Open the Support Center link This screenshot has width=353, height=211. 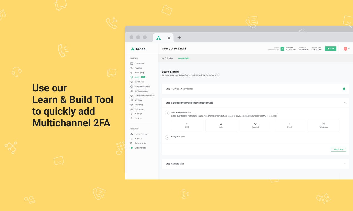pyautogui.click(x=141, y=134)
